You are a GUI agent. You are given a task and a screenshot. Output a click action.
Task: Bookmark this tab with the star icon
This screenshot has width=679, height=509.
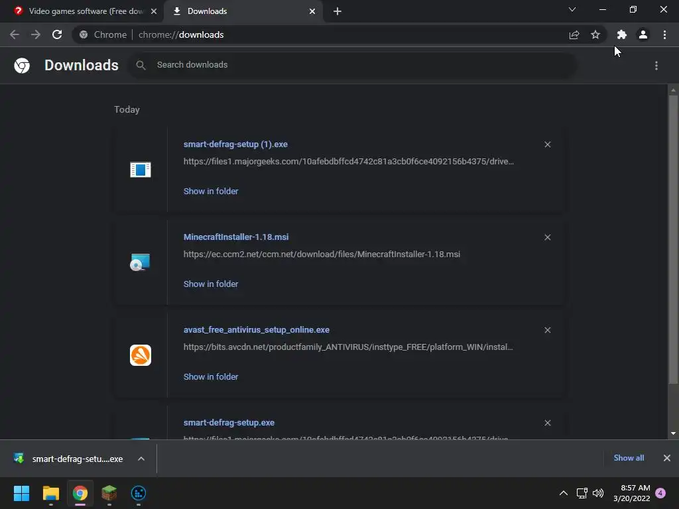[595, 34]
